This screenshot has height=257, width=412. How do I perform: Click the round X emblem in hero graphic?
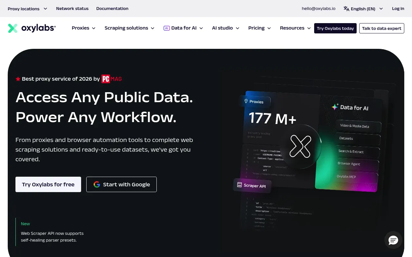300,146
